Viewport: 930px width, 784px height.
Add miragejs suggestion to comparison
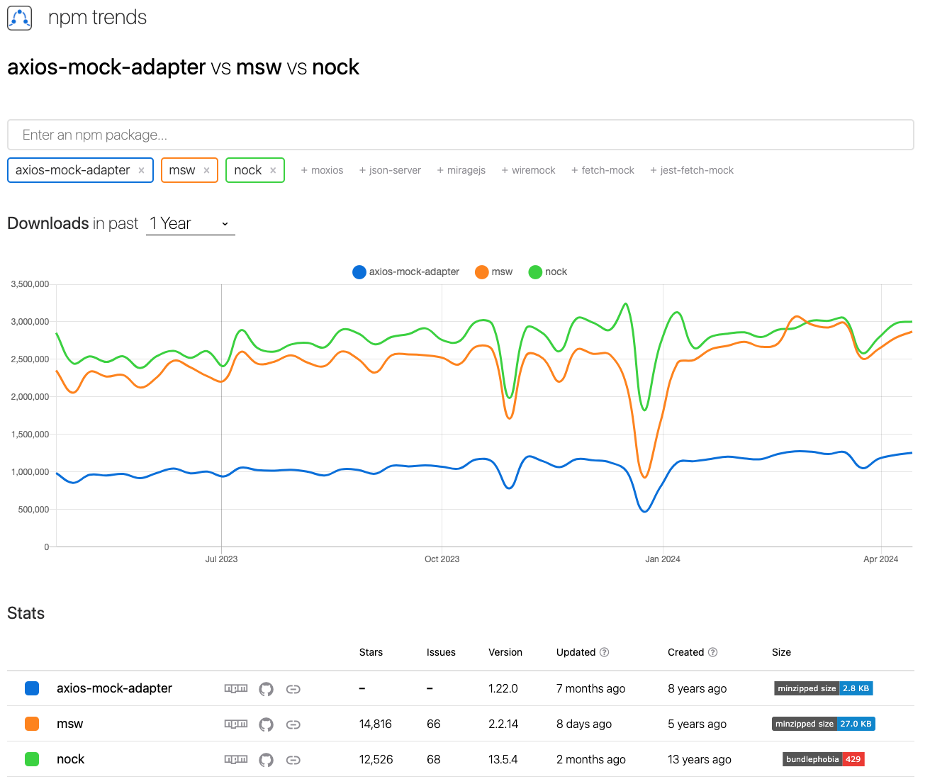coord(461,170)
